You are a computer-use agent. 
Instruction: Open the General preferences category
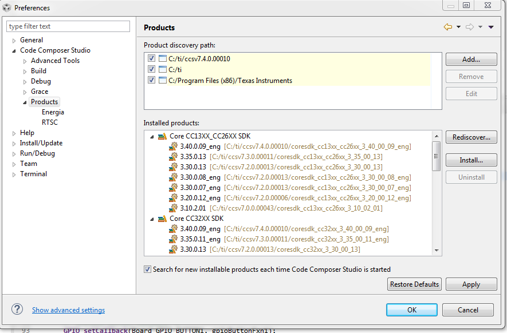[x=32, y=40]
